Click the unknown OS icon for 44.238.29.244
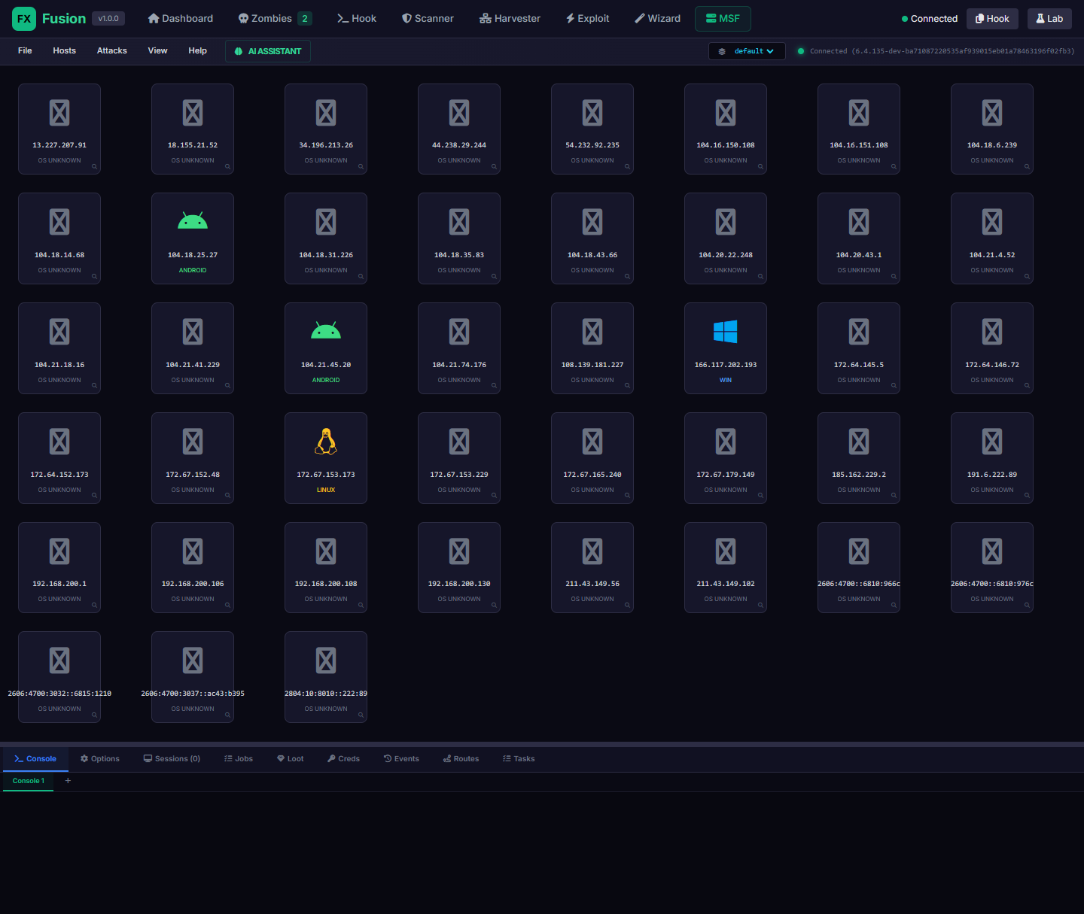1084x914 pixels. pyautogui.click(x=459, y=113)
